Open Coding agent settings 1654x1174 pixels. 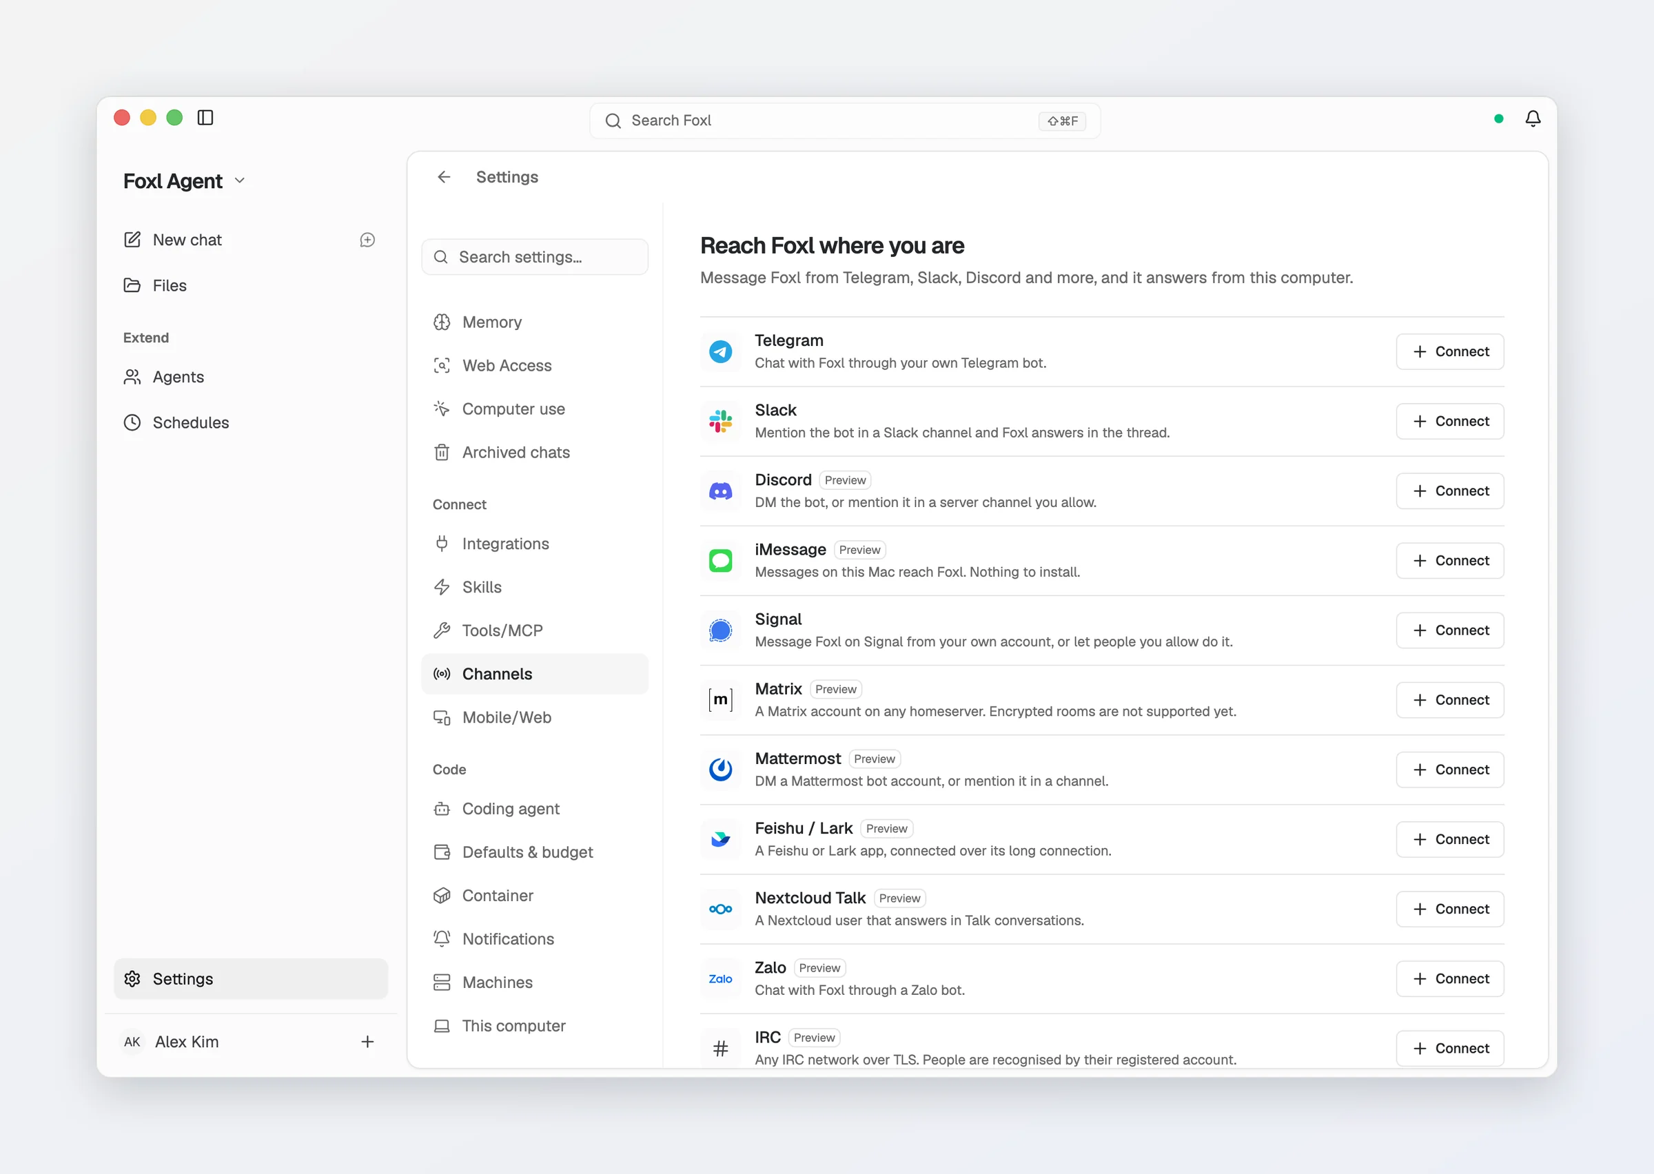[x=535, y=809]
